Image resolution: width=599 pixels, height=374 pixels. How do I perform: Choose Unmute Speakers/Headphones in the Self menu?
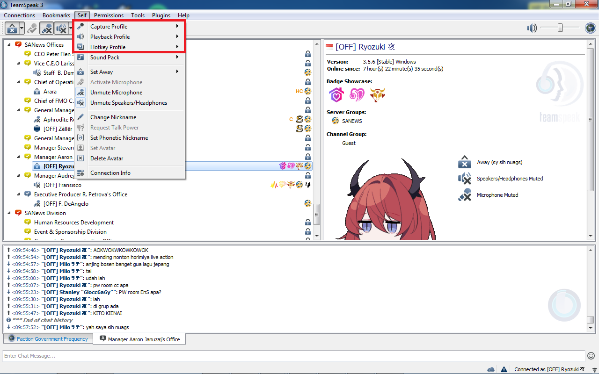click(129, 103)
